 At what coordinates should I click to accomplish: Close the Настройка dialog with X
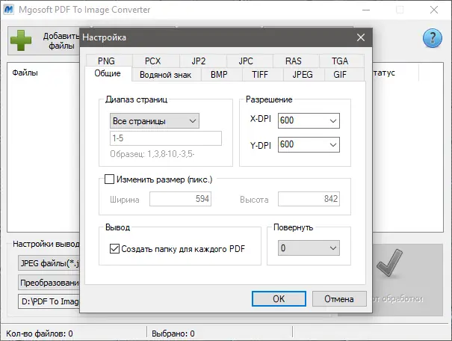point(361,37)
